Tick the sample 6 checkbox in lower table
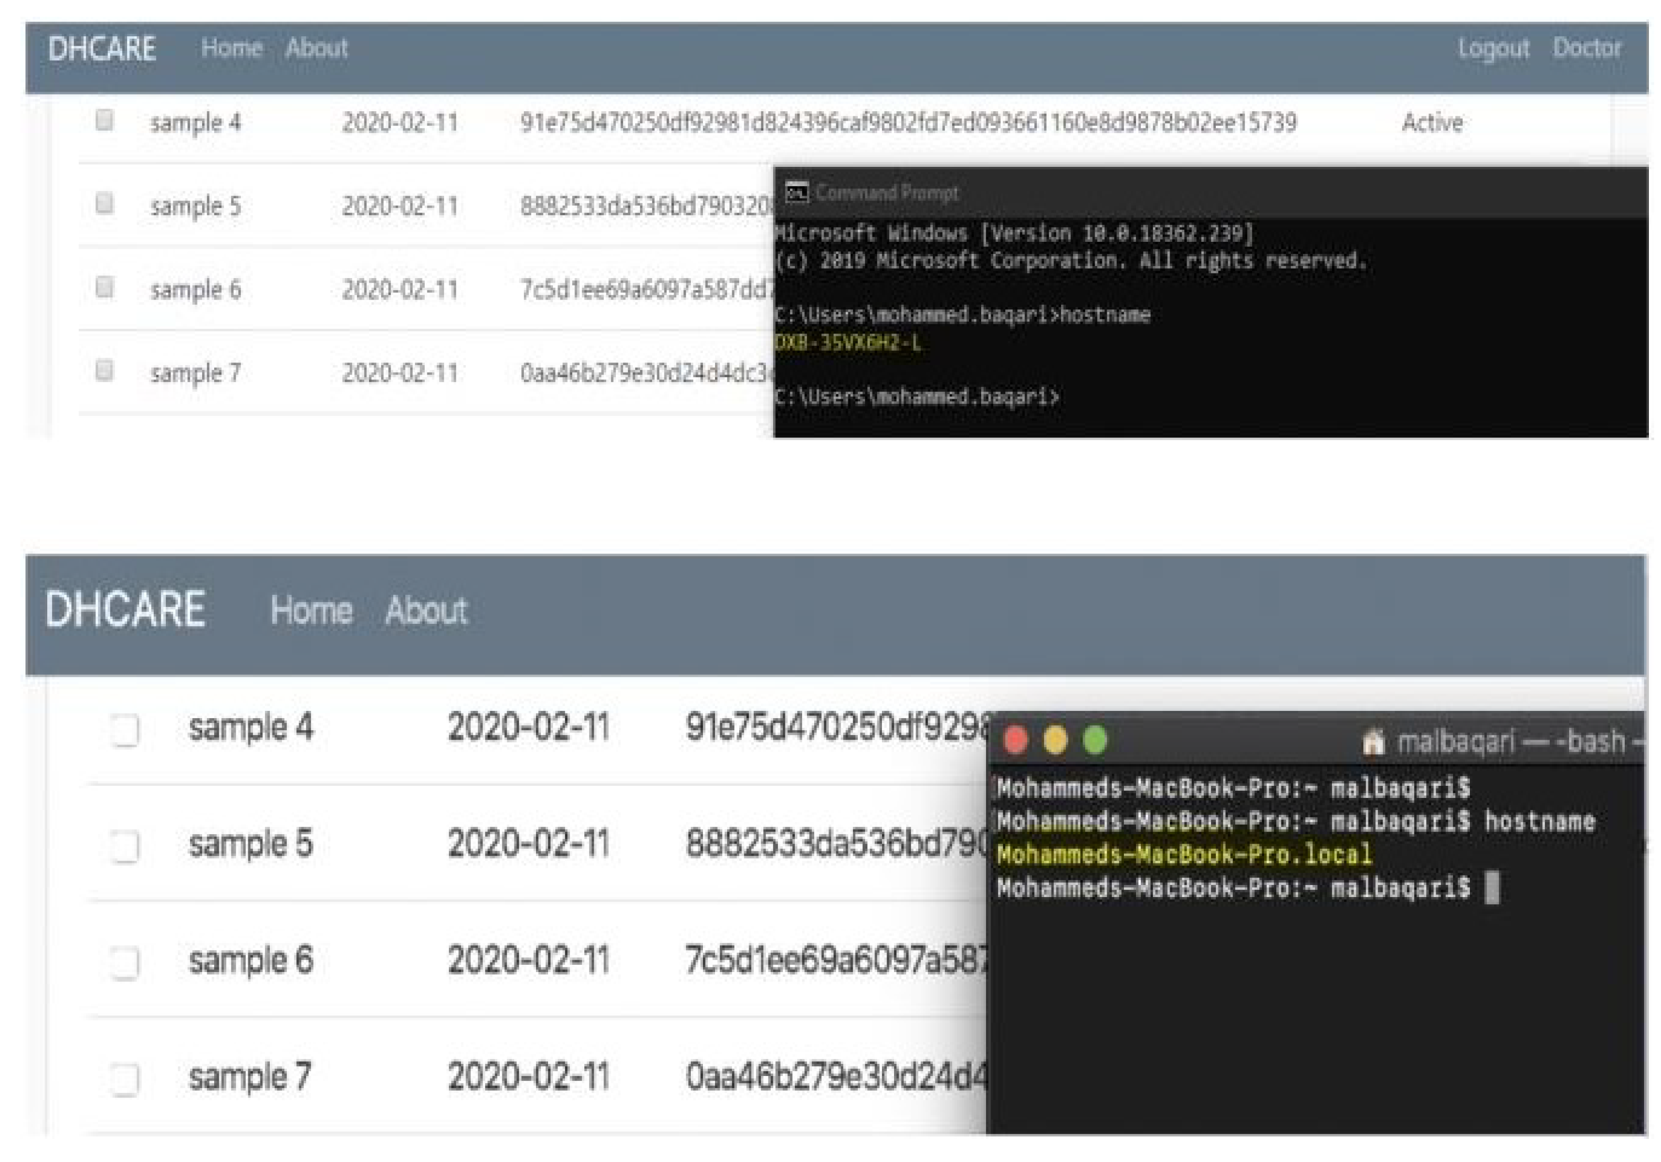Image resolution: width=1661 pixels, height=1162 pixels. point(124,963)
